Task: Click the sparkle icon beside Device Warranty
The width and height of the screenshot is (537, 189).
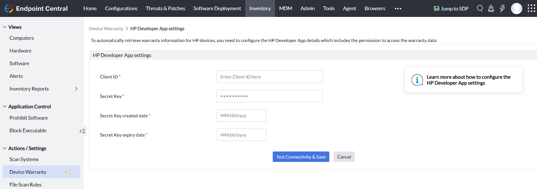Action: 68,172
